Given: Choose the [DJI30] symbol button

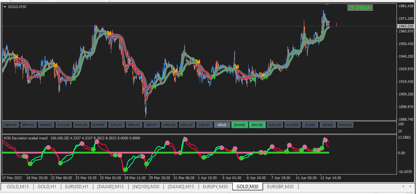Looking at the screenshot, I should tap(310, 125).
